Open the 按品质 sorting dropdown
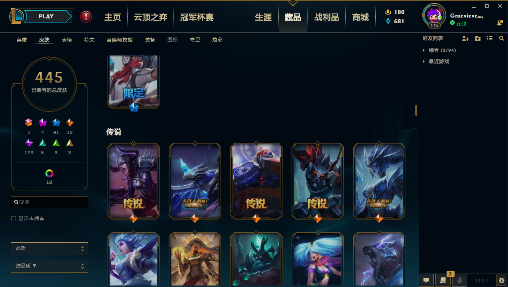The image size is (508, 287). [49, 266]
